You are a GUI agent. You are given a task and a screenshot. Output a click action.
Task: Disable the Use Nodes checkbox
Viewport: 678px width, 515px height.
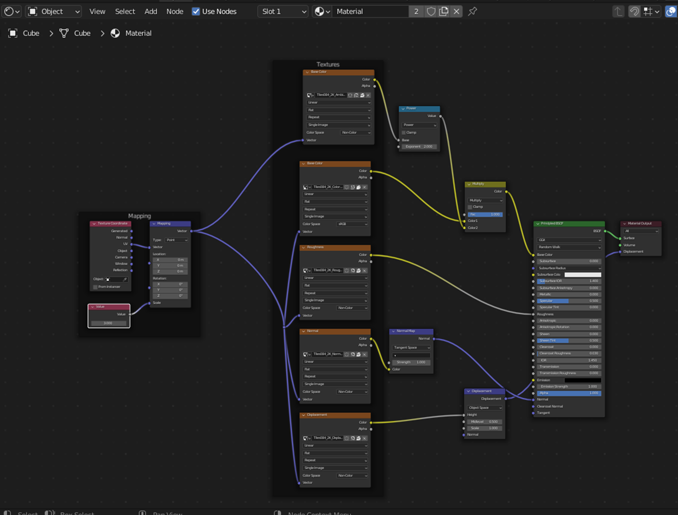coord(196,11)
